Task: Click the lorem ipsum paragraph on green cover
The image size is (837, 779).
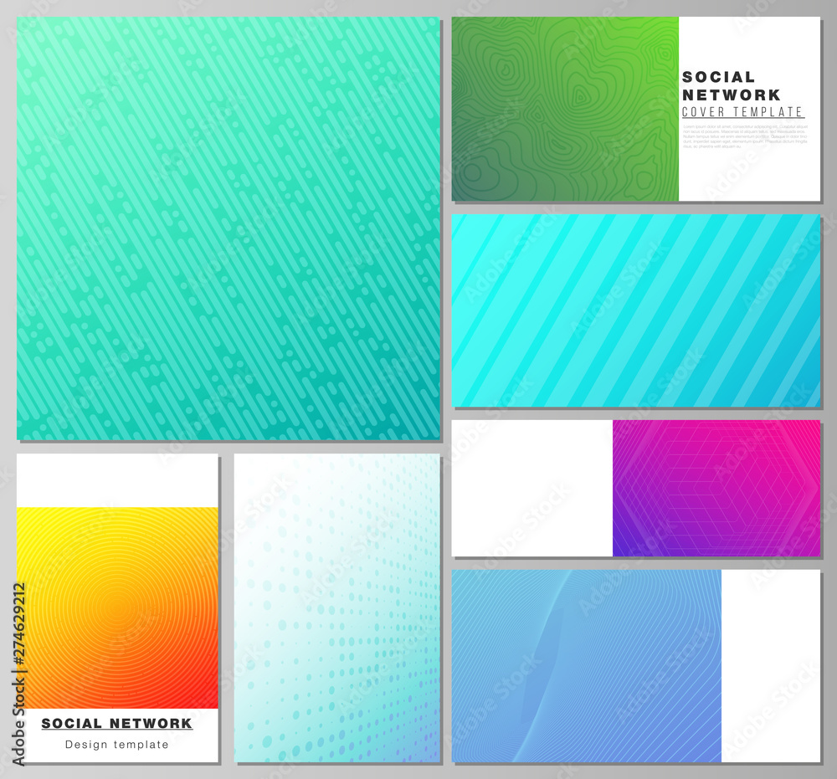Action: pos(745,136)
